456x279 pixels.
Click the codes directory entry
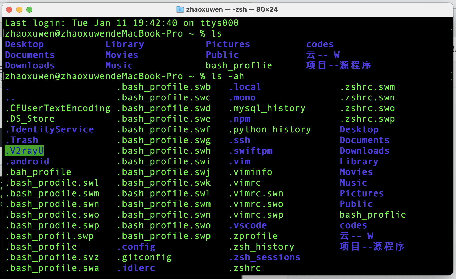pyautogui.click(x=320, y=44)
